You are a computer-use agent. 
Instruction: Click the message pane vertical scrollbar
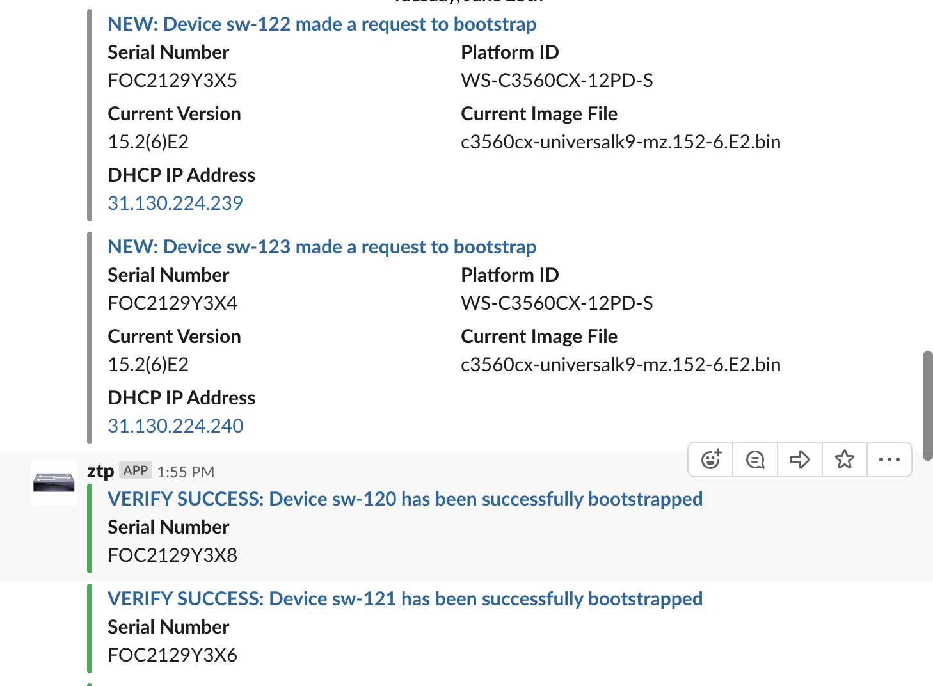coord(928,406)
